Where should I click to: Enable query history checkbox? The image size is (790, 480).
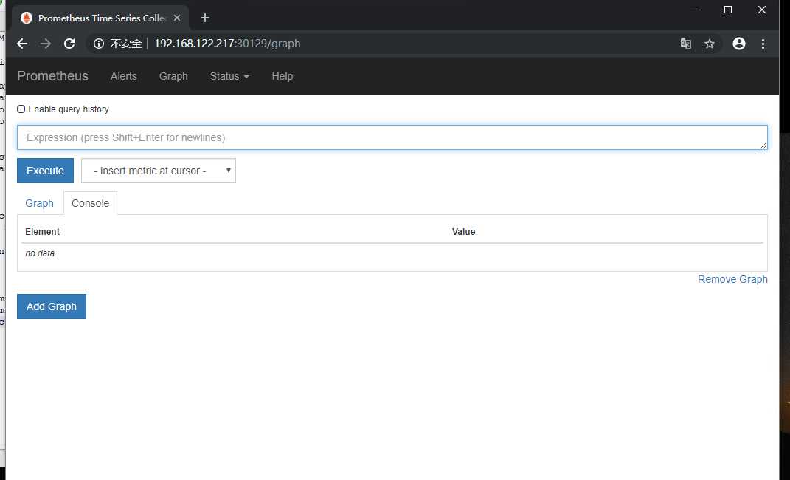click(x=21, y=109)
